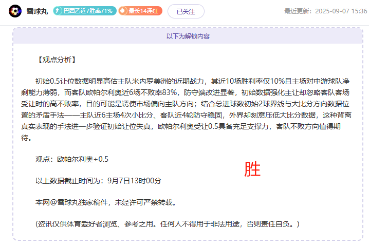Click the red 胜 result mark
The width and height of the screenshot is (369, 247).
pyautogui.click(x=252, y=169)
